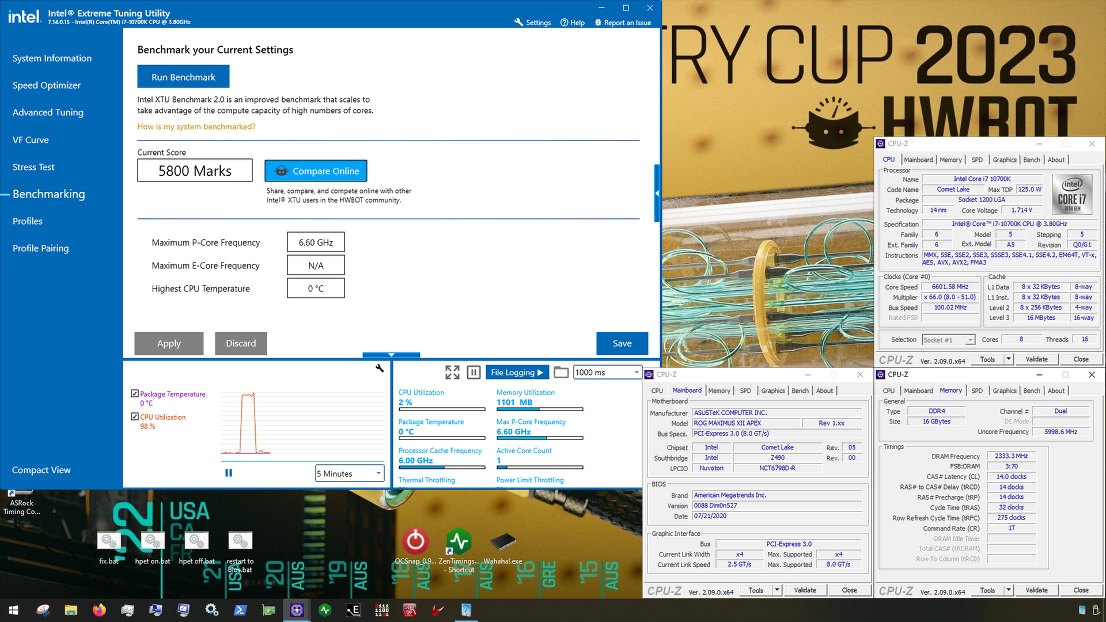Click Report an Issue in XTU header

[623, 22]
